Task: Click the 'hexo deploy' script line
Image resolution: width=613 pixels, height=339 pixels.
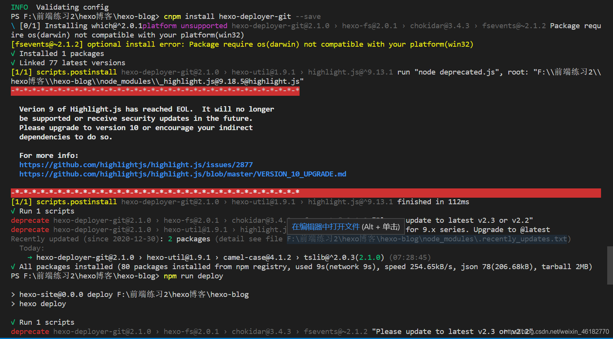Action: [x=38, y=304]
